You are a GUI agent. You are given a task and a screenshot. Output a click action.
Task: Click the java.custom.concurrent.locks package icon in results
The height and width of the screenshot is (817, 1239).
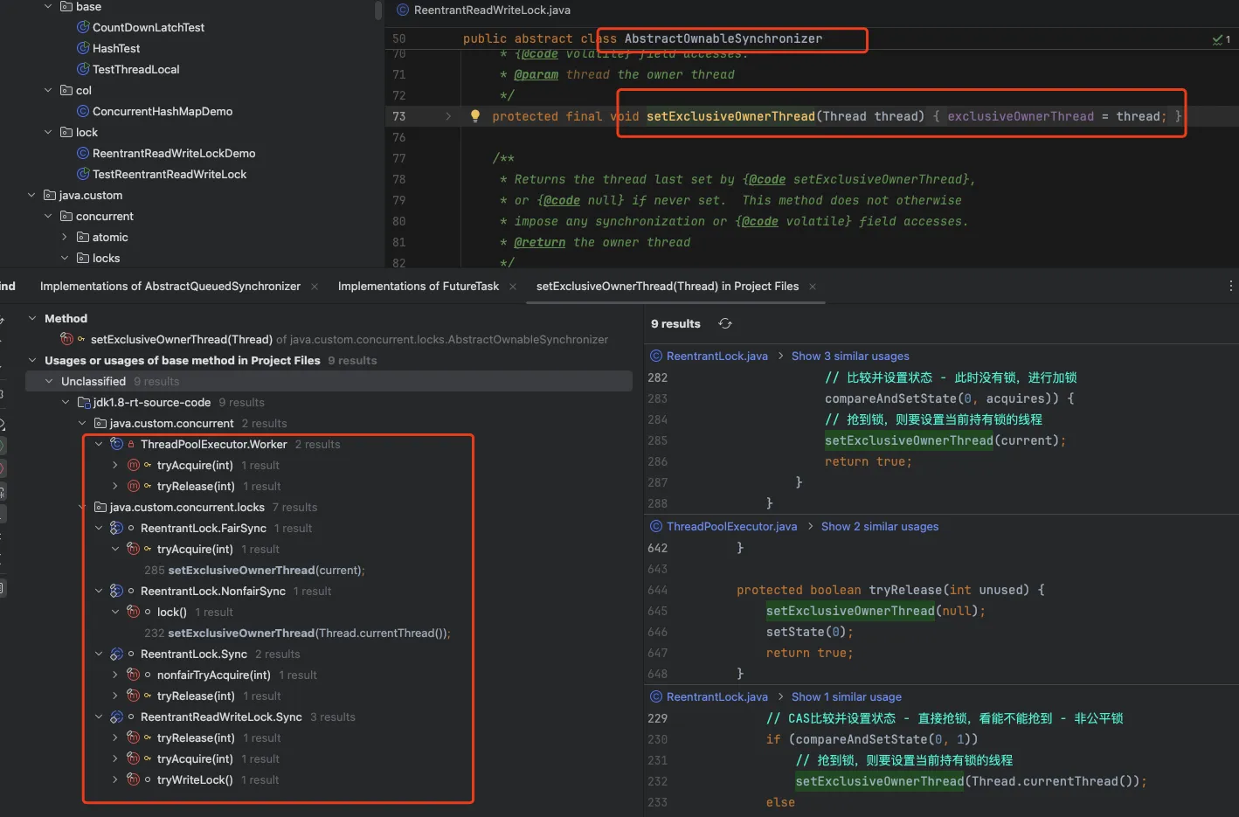pos(100,507)
